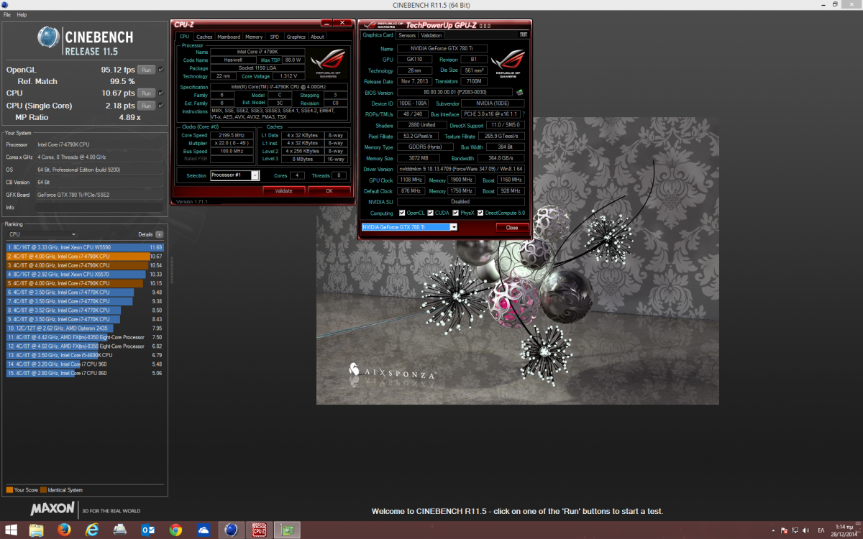This screenshot has height=539, width=863.
Task: Open the Processor #1 selection dropdown
Action: 234,175
